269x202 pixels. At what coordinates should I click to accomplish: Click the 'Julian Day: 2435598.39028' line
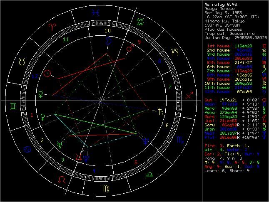[236, 38]
